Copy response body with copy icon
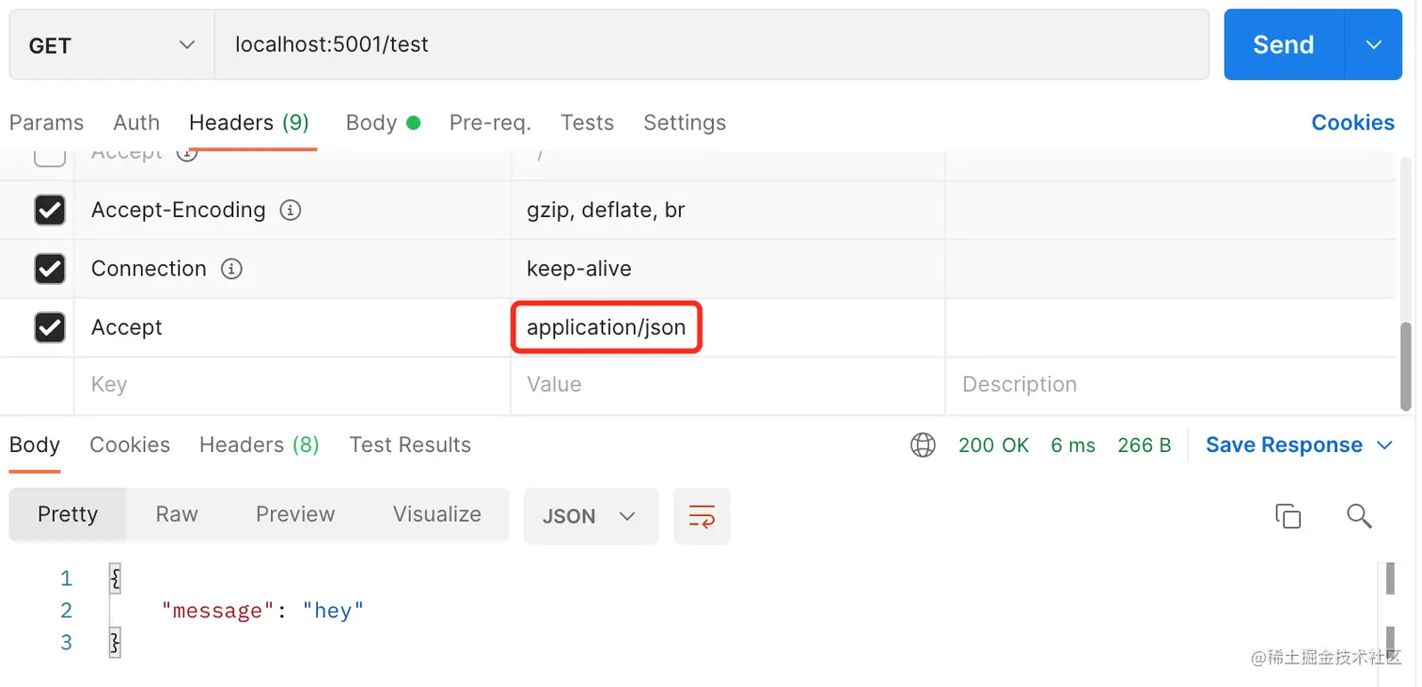 1288,516
